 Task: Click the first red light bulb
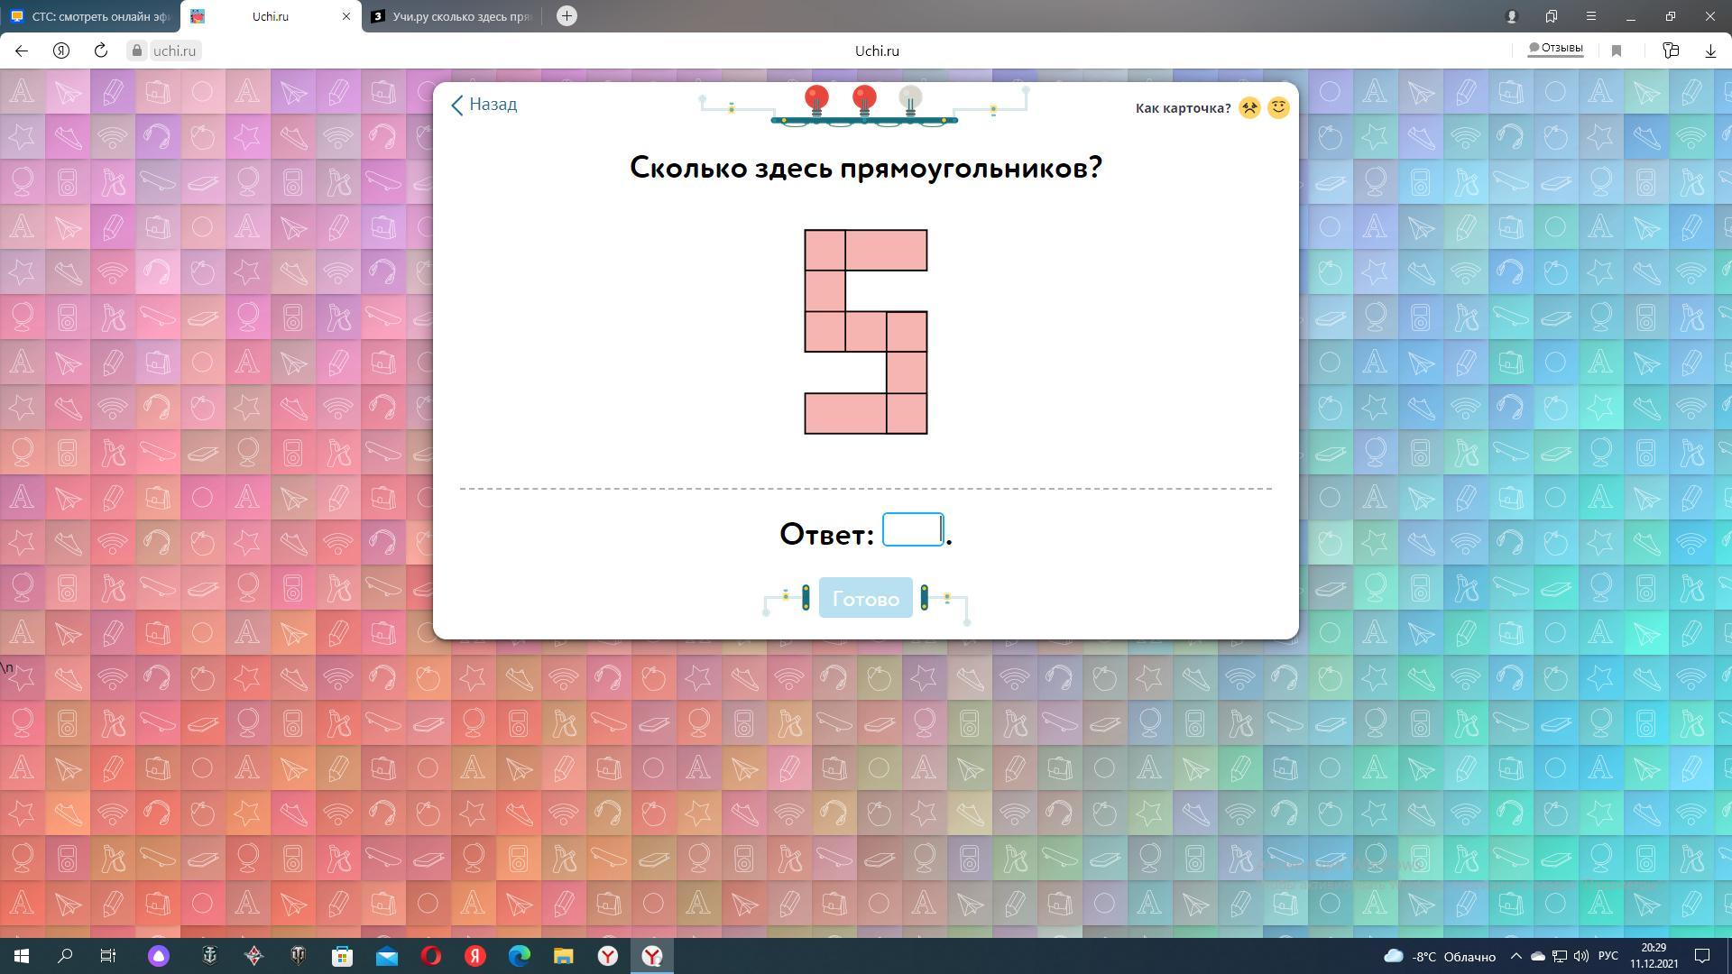click(816, 97)
